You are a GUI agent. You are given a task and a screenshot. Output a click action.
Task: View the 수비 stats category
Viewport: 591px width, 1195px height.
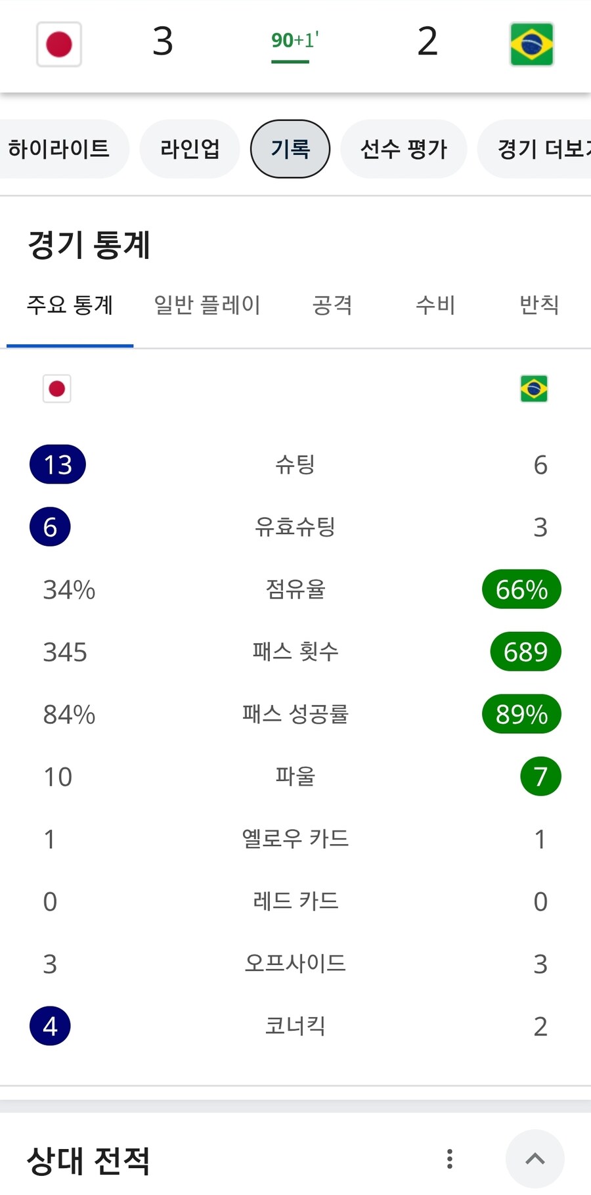tap(435, 305)
